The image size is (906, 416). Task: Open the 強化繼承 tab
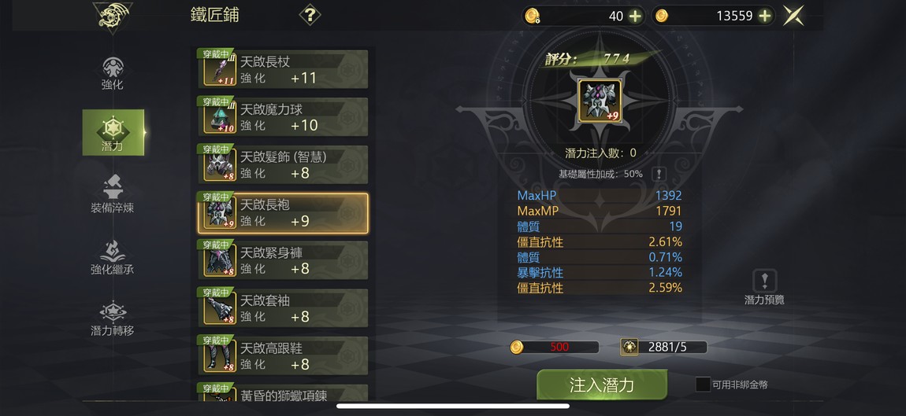[x=113, y=258]
